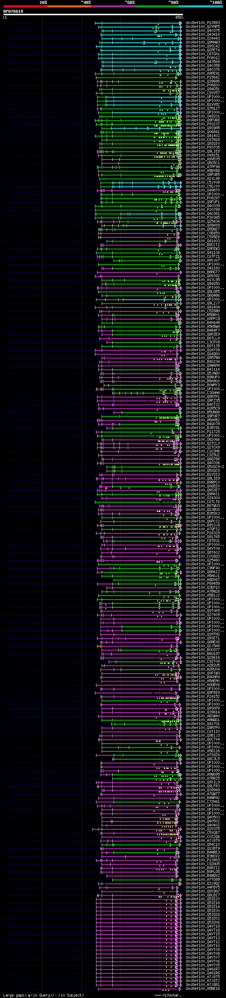Select the UniRef100_B1VSS3 hit label
The height and width of the screenshot is (998, 226).
[x=203, y=474]
